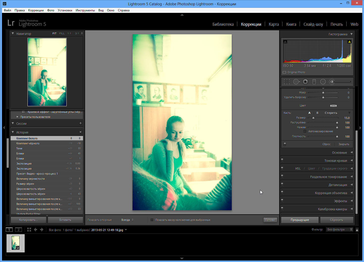Toggle the Коррекция объектива panel switch
Image resolution: width=364 pixels, height=262 pixels.
282,193
